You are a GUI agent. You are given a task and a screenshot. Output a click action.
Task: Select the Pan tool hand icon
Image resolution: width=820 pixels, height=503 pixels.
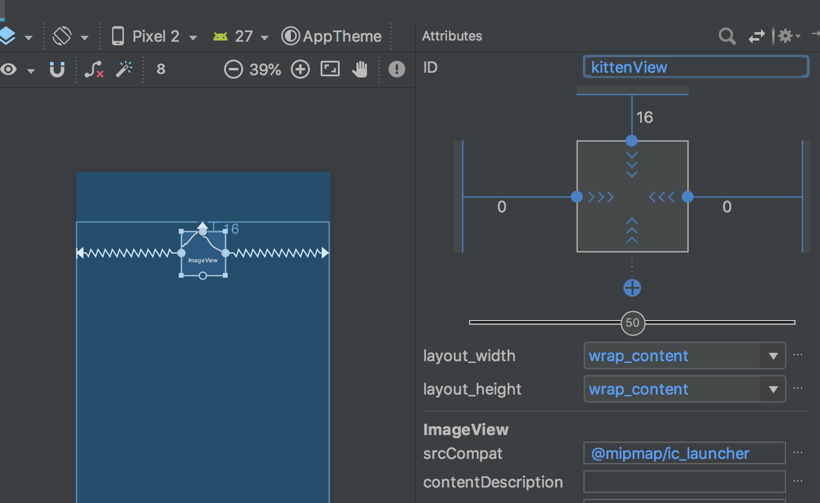[360, 69]
